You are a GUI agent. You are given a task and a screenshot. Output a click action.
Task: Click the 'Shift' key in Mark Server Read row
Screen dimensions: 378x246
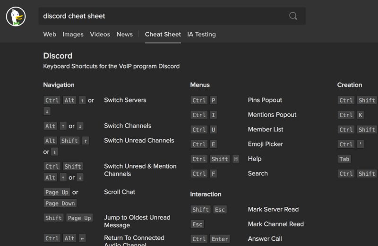(200, 210)
